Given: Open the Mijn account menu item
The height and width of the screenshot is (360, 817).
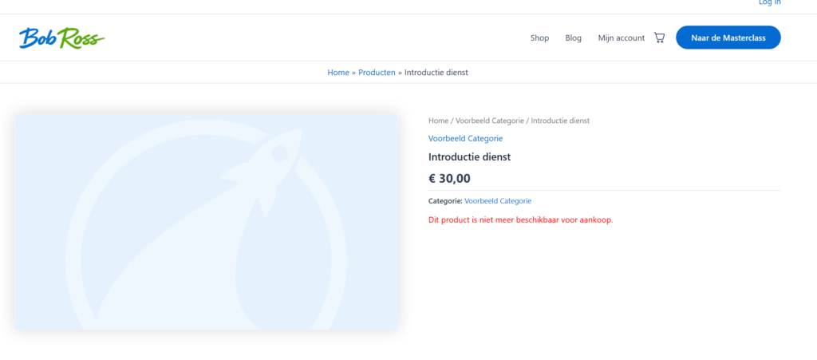Looking at the screenshot, I should coord(621,38).
